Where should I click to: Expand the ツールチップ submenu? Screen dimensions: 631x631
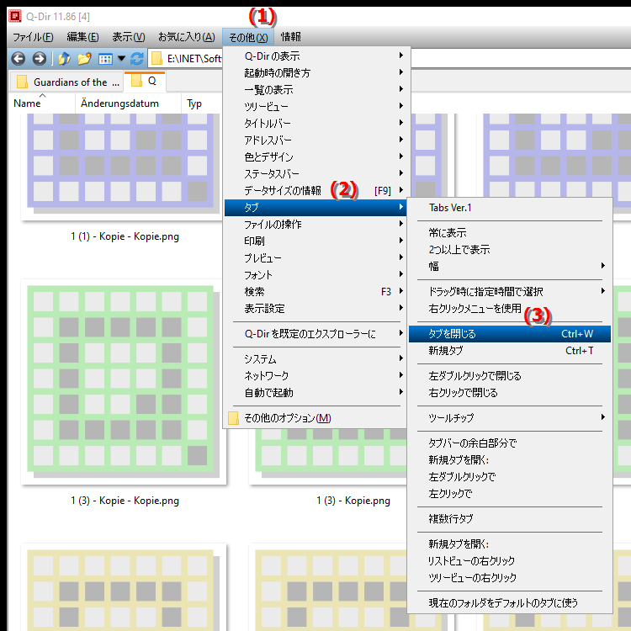point(510,417)
